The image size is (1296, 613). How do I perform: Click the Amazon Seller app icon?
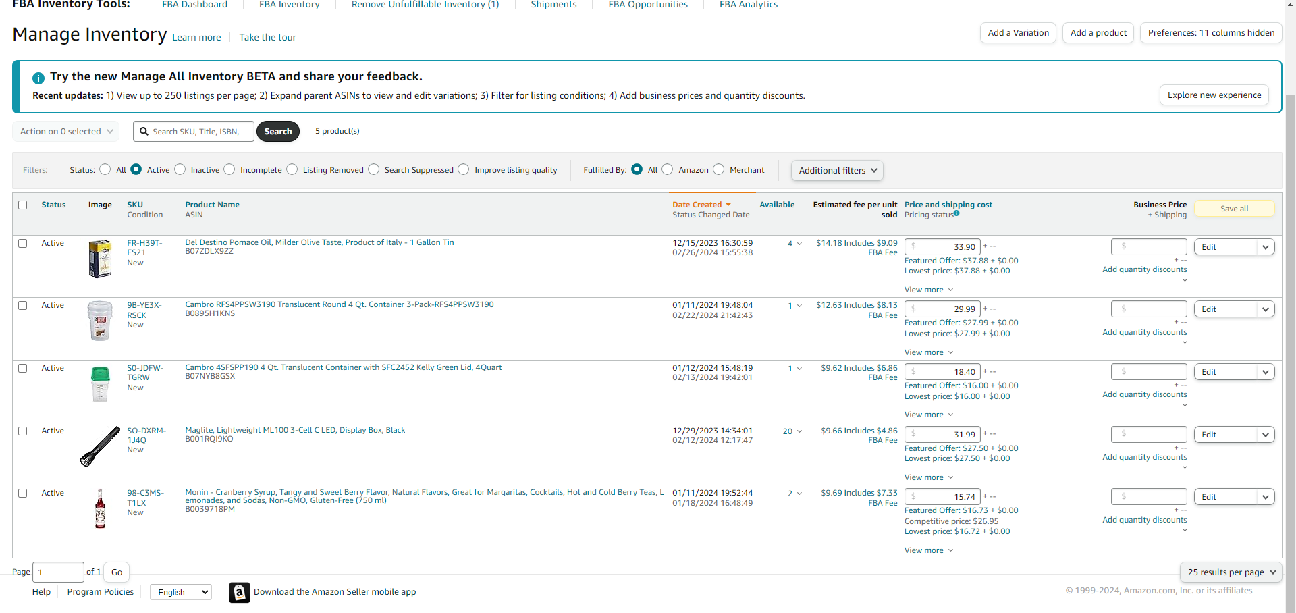tap(239, 592)
